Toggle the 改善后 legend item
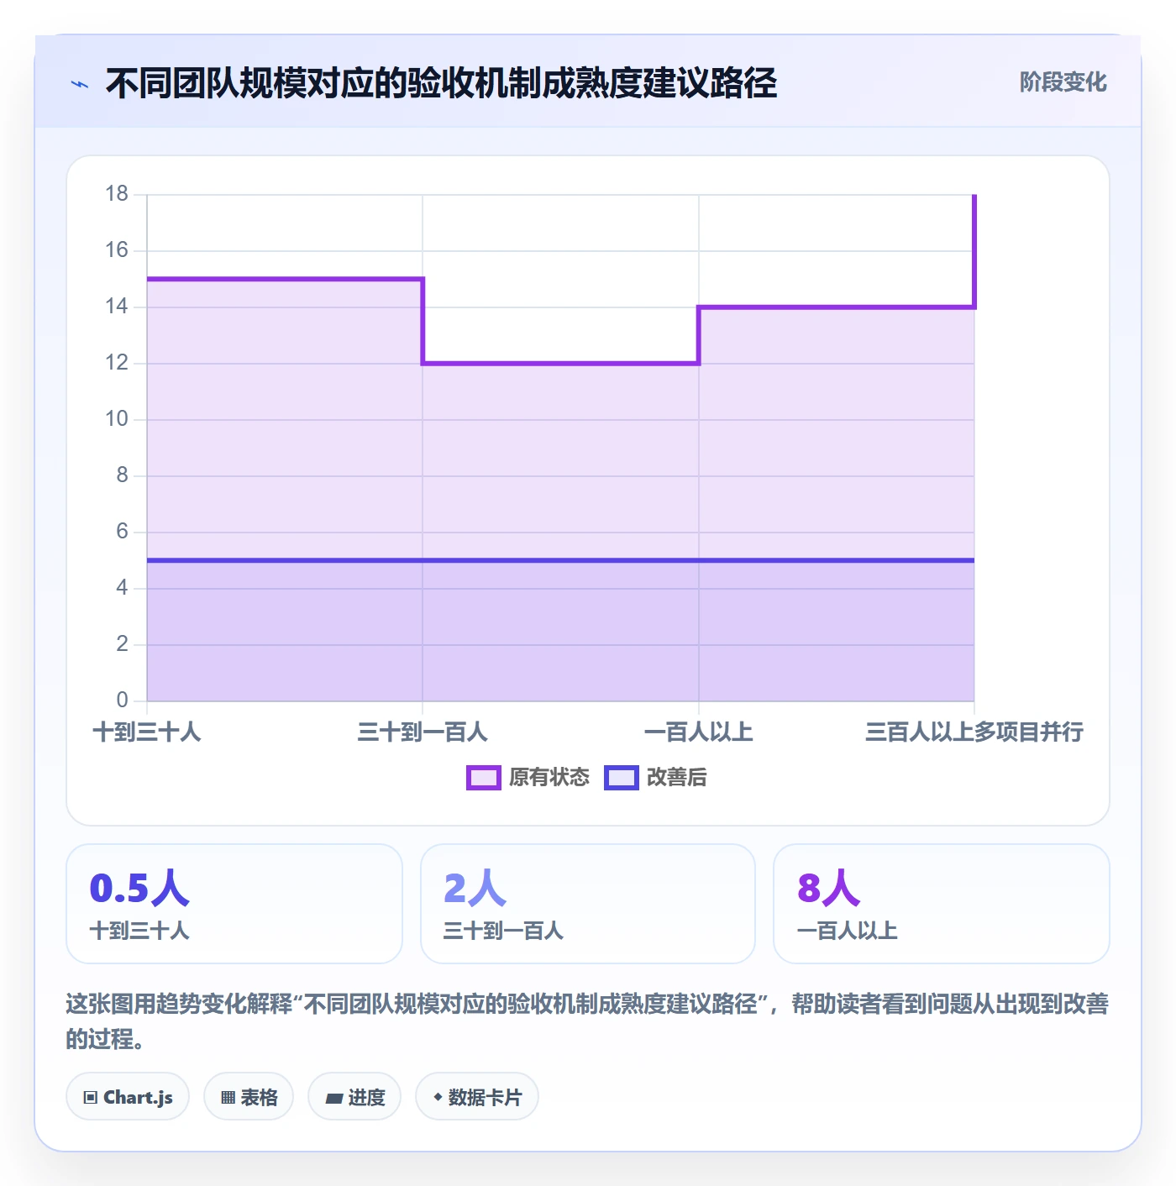The image size is (1176, 1186). pos(655,778)
